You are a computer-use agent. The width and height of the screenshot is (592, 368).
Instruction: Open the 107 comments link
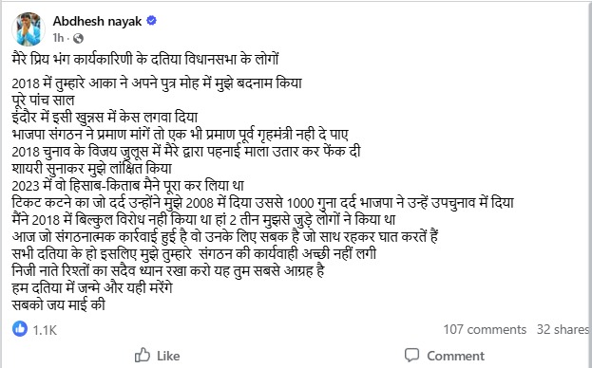point(485,329)
